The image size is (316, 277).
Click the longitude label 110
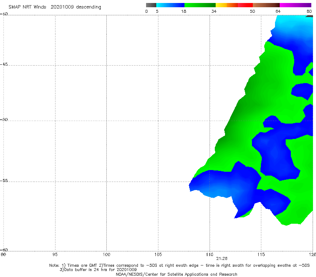pyautogui.click(x=210, y=255)
